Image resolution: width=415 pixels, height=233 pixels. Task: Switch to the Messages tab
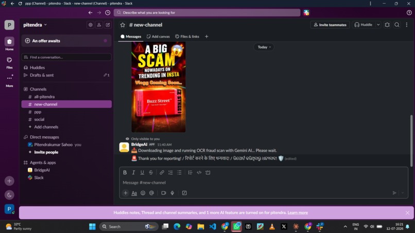click(x=131, y=37)
